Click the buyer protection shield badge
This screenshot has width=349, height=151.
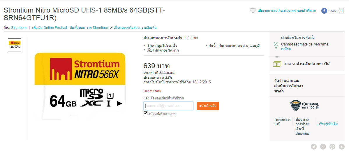coord(296,105)
